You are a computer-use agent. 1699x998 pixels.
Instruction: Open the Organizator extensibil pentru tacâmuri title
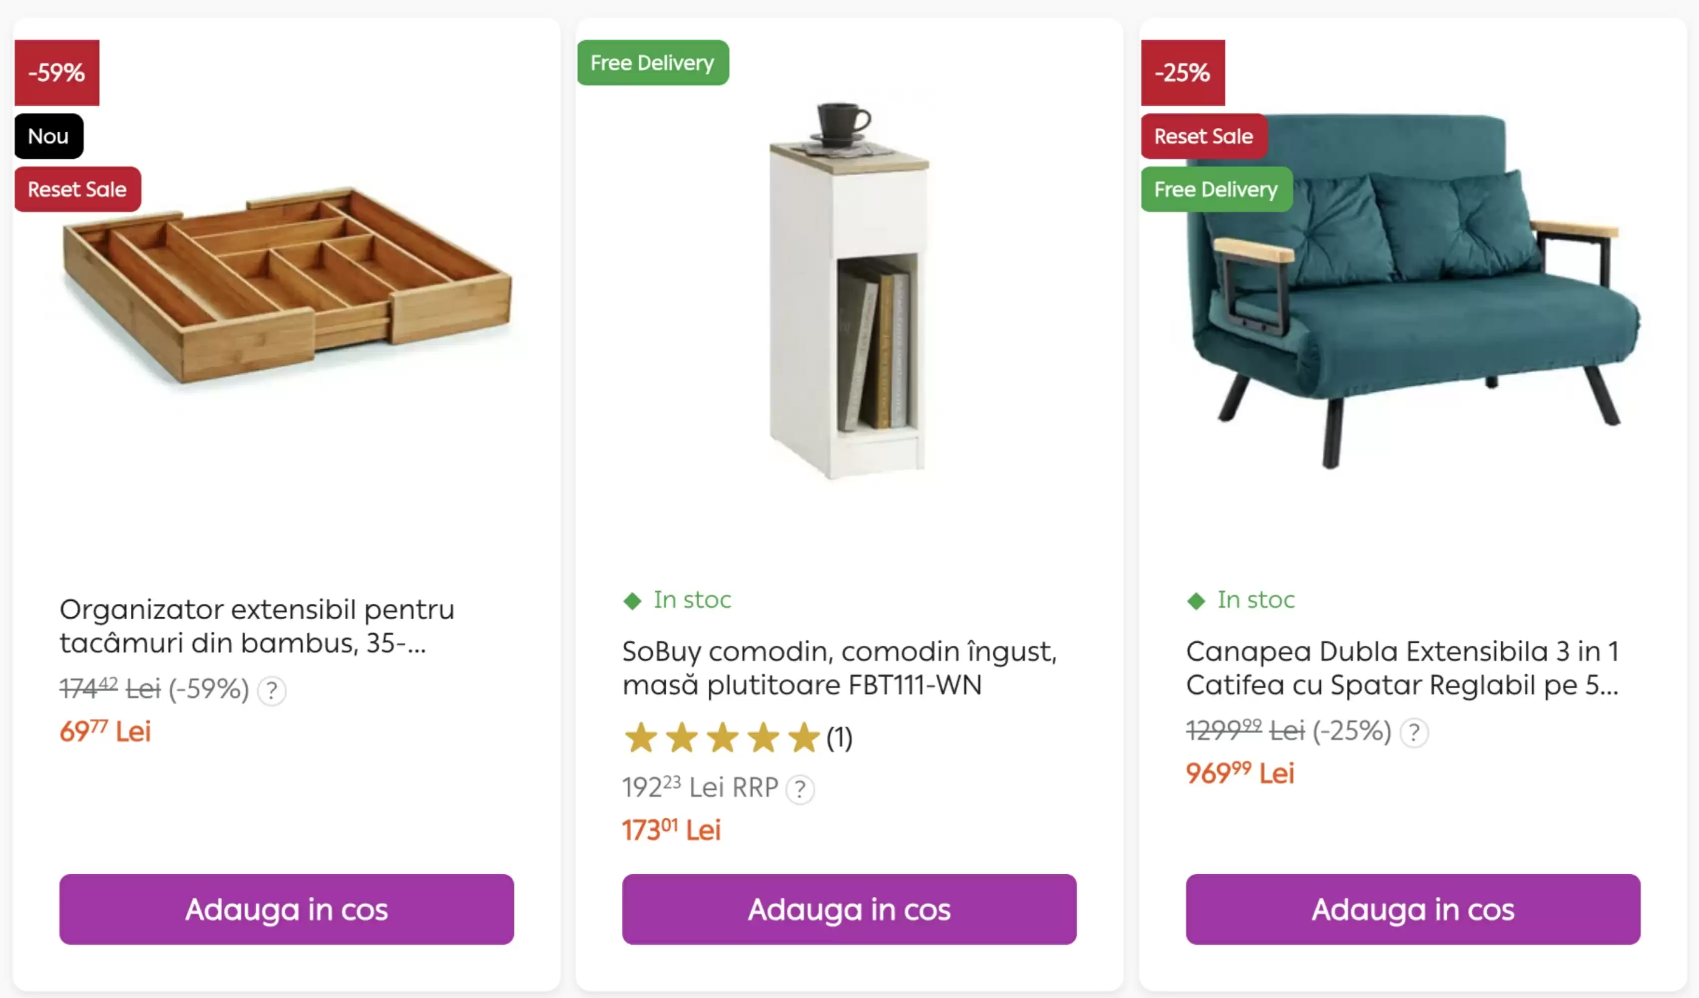point(257,626)
